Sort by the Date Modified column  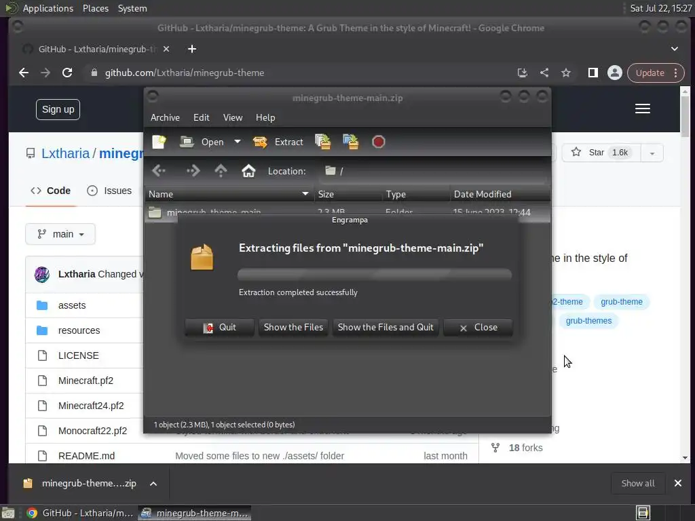pos(500,194)
